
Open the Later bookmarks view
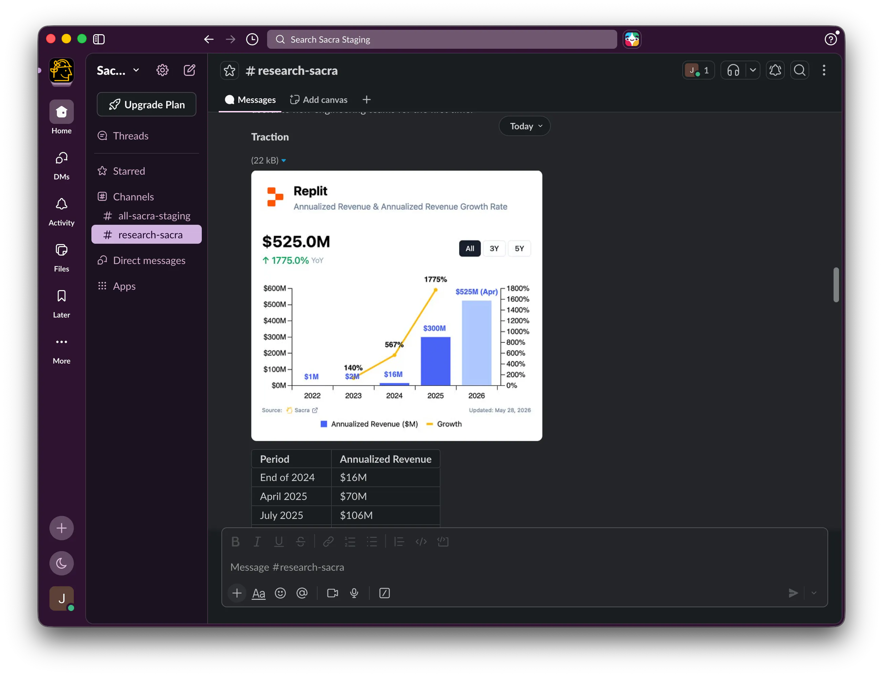coord(61,303)
